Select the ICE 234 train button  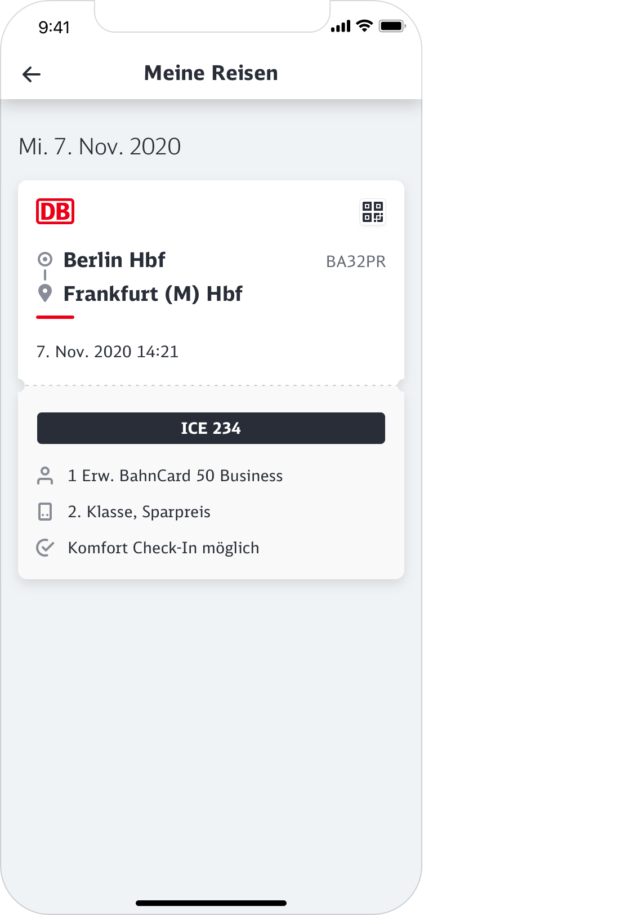211,428
